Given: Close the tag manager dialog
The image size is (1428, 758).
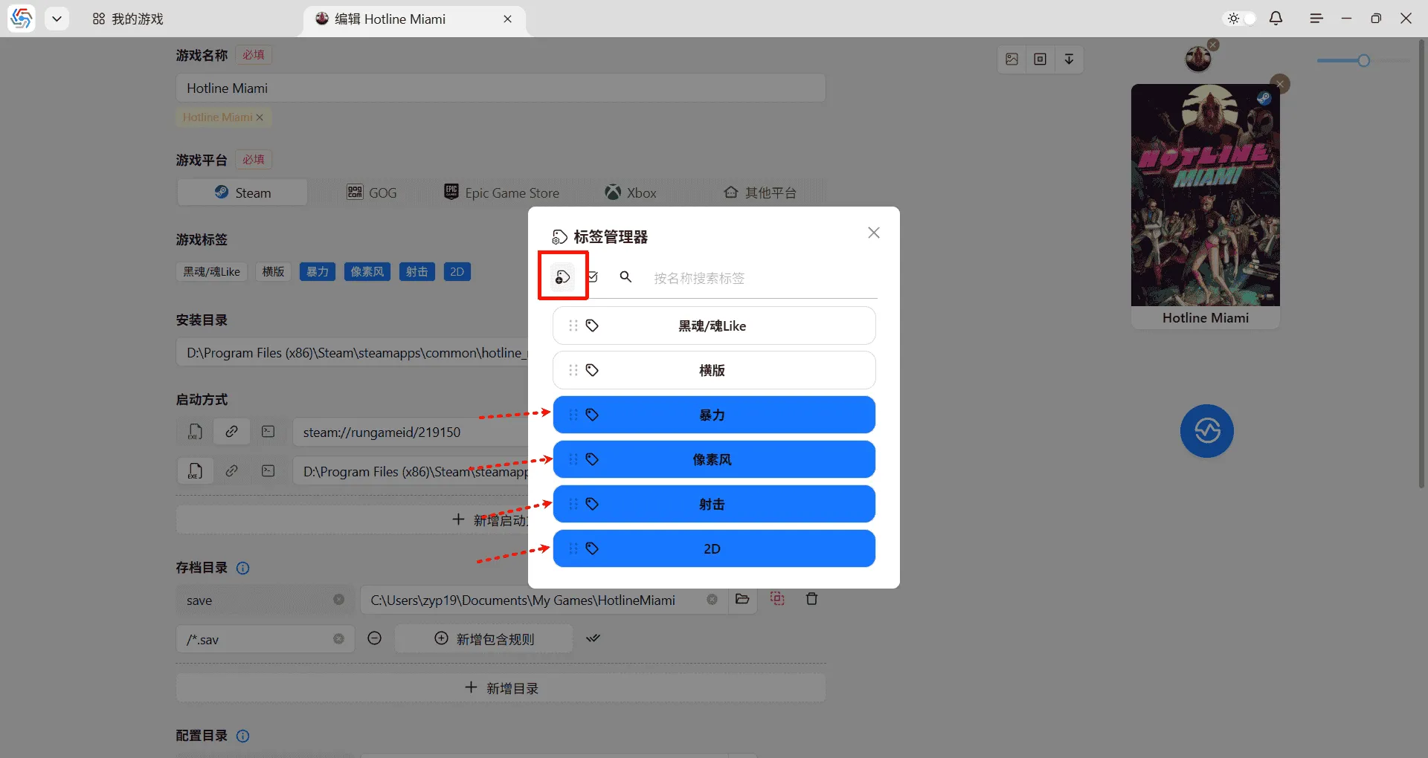Looking at the screenshot, I should point(874,233).
